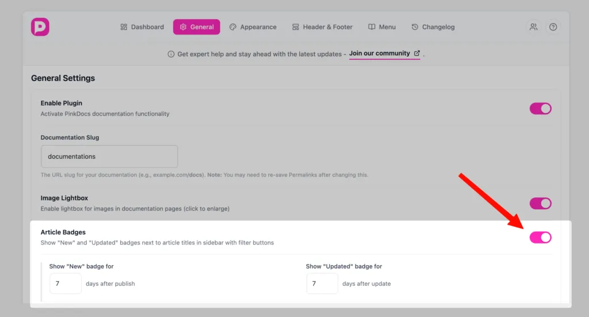Click the Article Badges heading label
This screenshot has width=589, height=317.
pyautogui.click(x=63, y=232)
